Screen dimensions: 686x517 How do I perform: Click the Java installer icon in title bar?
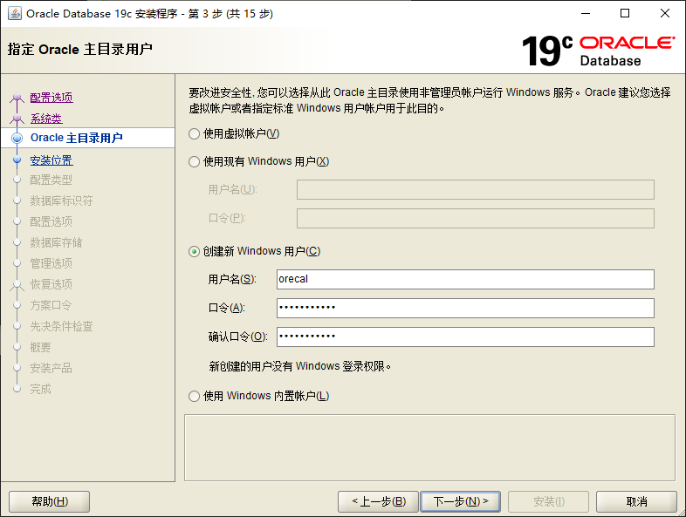(15, 14)
